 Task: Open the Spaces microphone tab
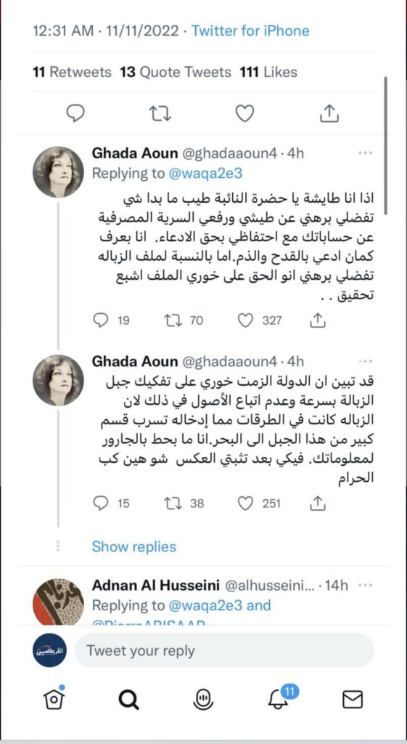pos(204,700)
